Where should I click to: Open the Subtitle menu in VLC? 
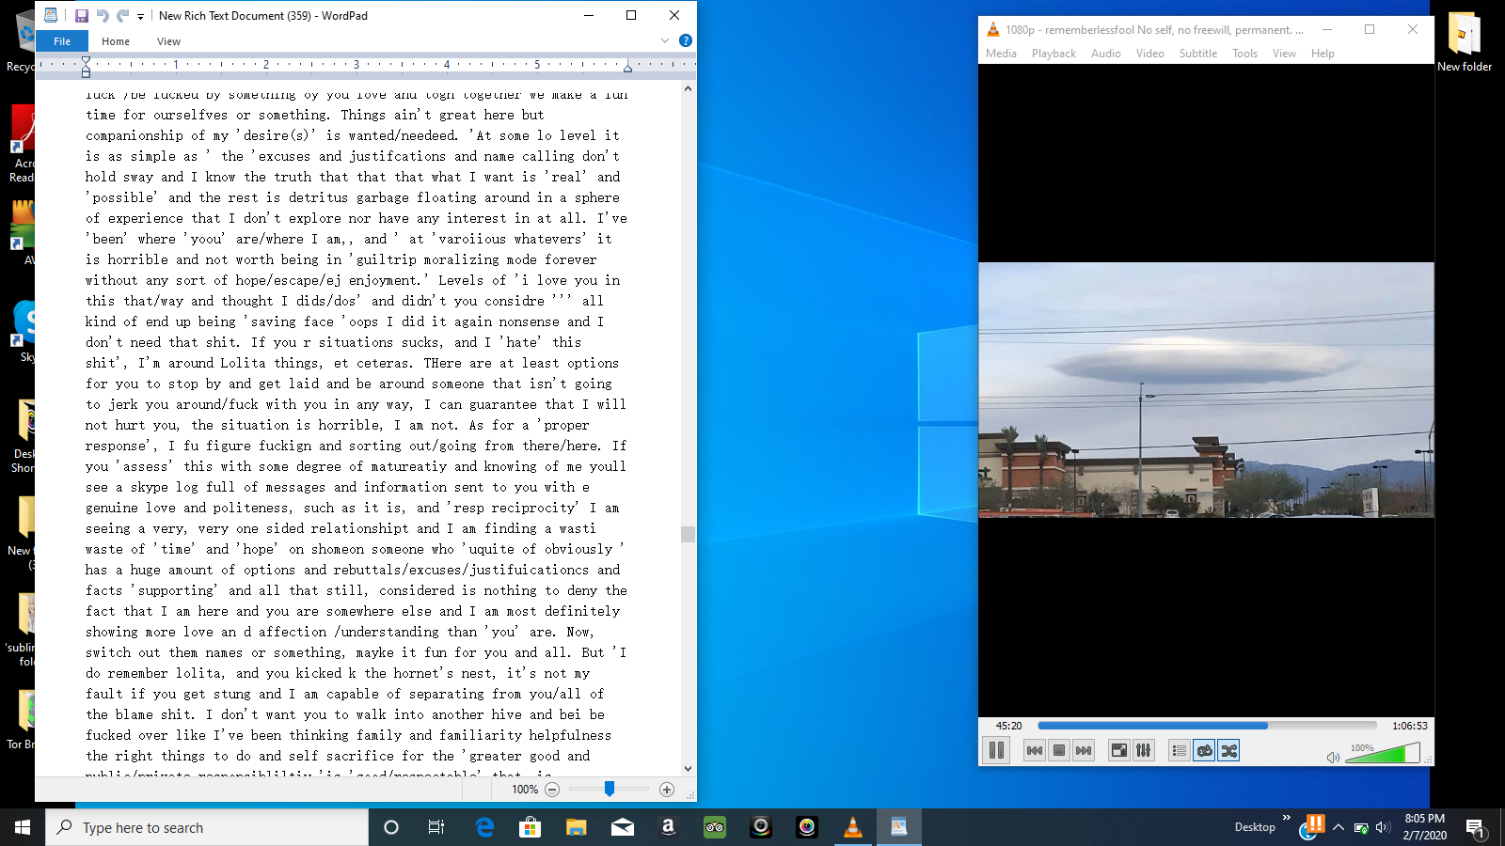(x=1198, y=54)
